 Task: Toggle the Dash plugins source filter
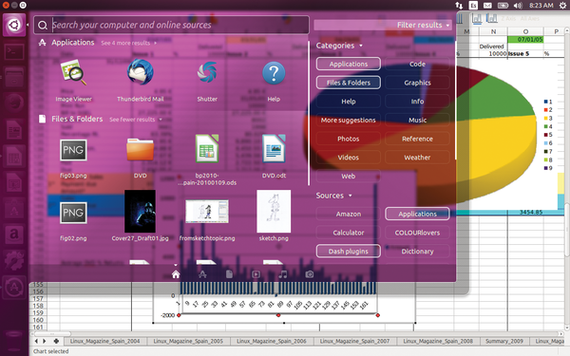(349, 251)
